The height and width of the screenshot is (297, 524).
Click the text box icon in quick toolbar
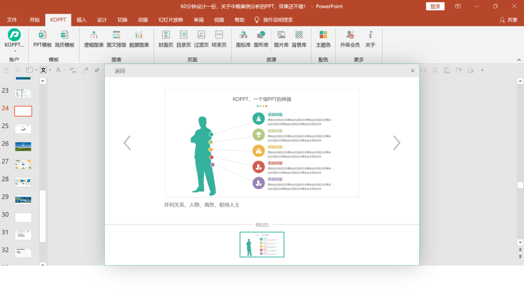[30, 70]
